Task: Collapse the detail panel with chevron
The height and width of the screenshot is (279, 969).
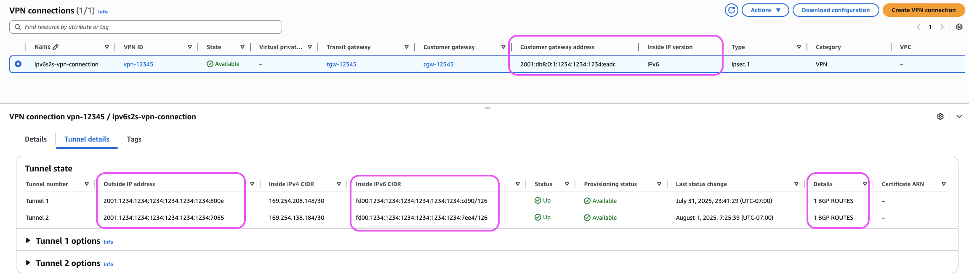Action: 959,116
